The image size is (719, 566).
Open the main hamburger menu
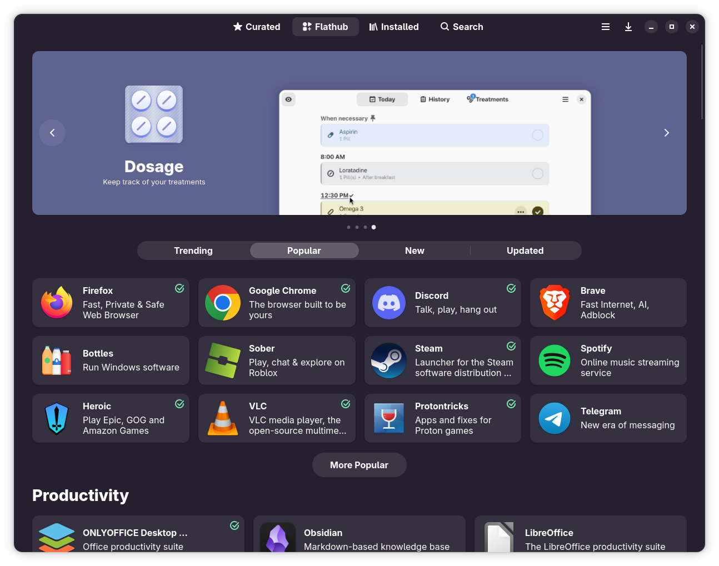pos(605,26)
